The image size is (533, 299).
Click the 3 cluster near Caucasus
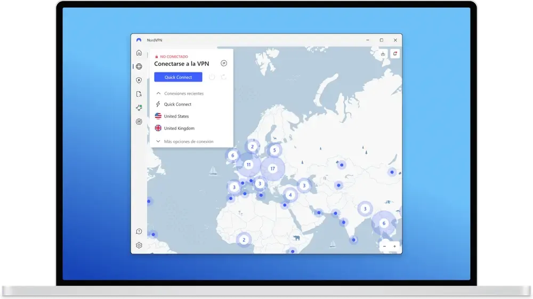coord(304,185)
